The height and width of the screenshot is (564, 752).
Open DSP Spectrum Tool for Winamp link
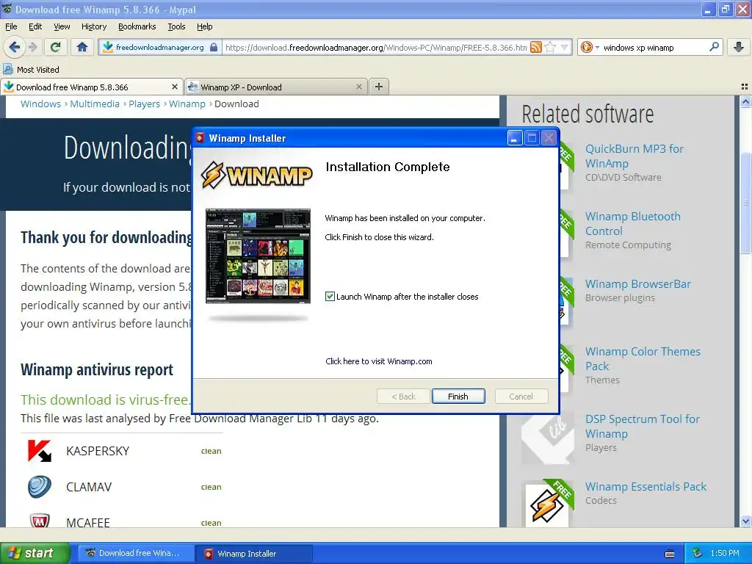(642, 427)
